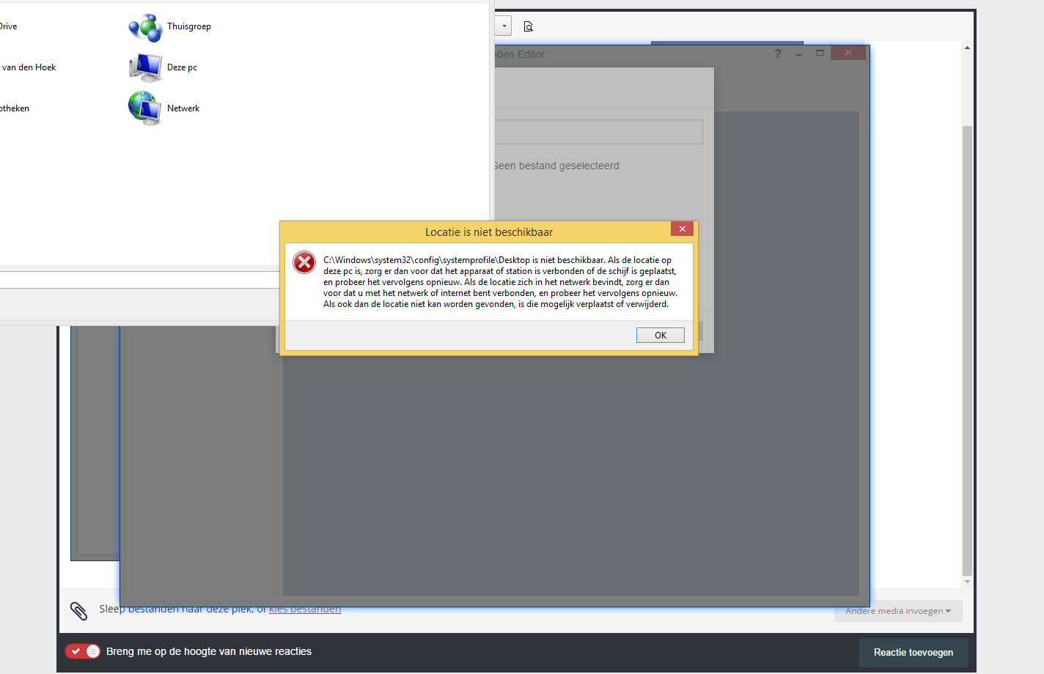Click the 'Netwerk' label

point(183,108)
